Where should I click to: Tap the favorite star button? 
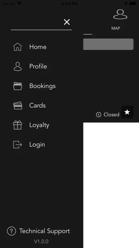[x=127, y=112]
